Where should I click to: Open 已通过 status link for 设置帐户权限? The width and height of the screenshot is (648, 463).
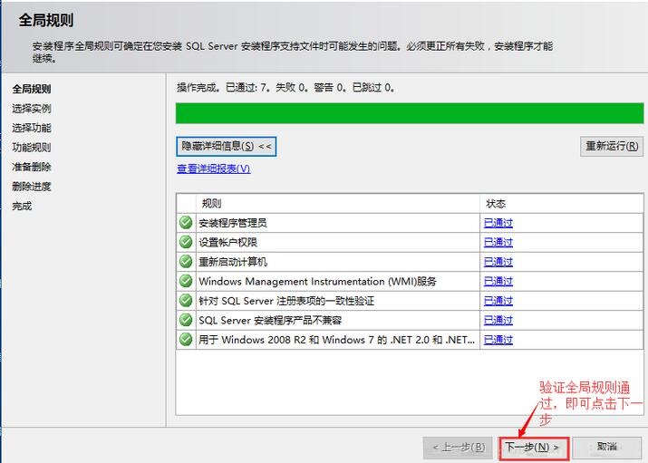498,243
